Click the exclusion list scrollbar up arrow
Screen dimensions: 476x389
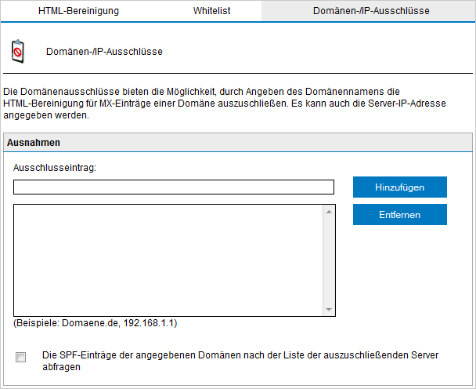click(329, 211)
